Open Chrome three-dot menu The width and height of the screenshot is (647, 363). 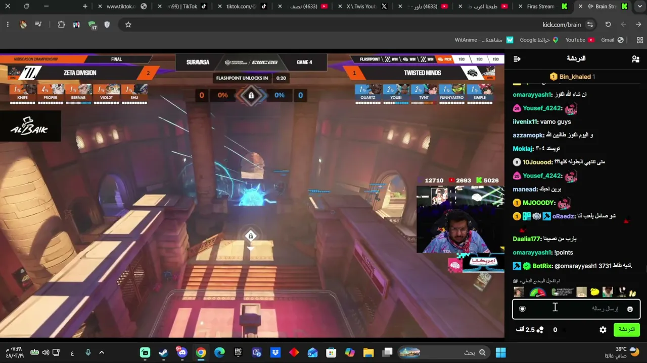[8, 24]
